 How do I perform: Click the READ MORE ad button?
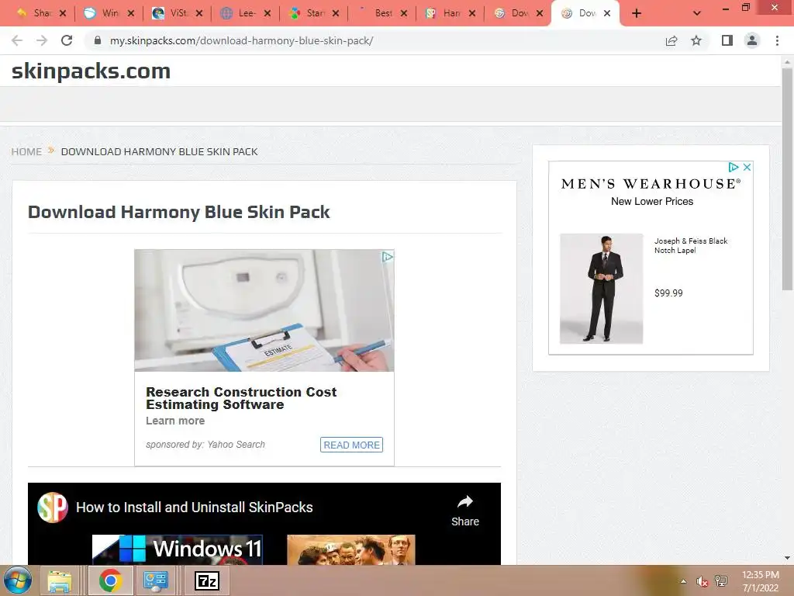coord(351,445)
